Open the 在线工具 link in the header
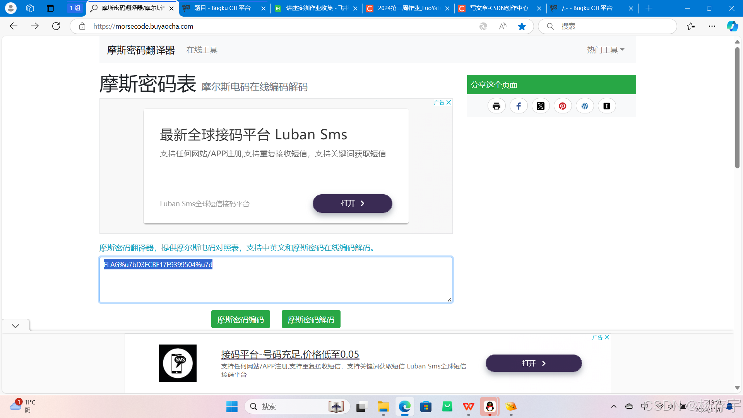The width and height of the screenshot is (743, 418). (202, 50)
